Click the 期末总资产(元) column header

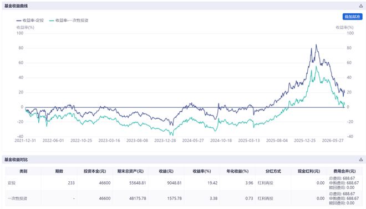pyautogui.click(x=130, y=171)
